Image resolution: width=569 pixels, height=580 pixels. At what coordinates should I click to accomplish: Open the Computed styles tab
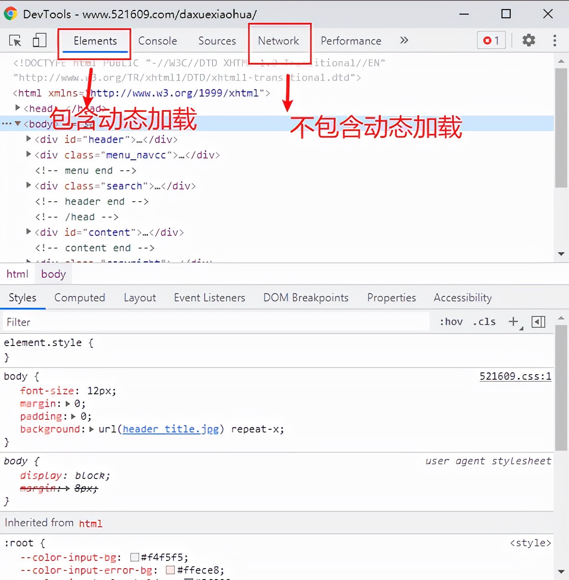click(80, 298)
